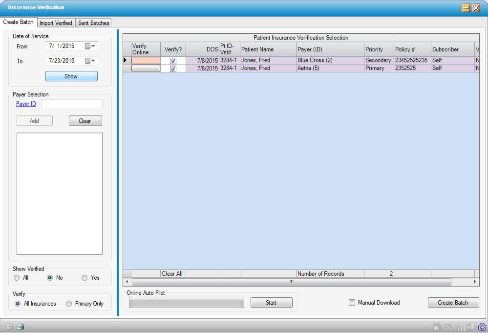488x333 pixels.
Task: Select the document icon in the lower-right tray
Action: pyautogui.click(x=469, y=326)
